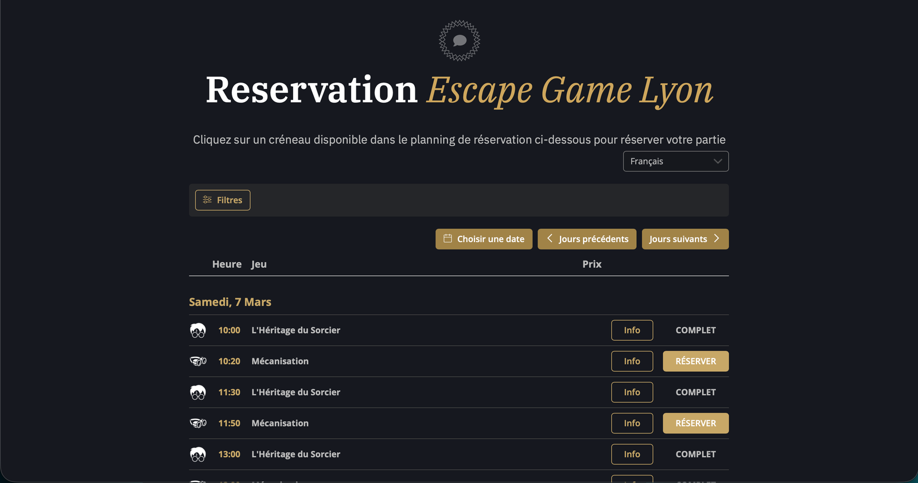The image size is (918, 483).
Task: Show Info for 10:20 Mécanisation
Action: [632, 361]
